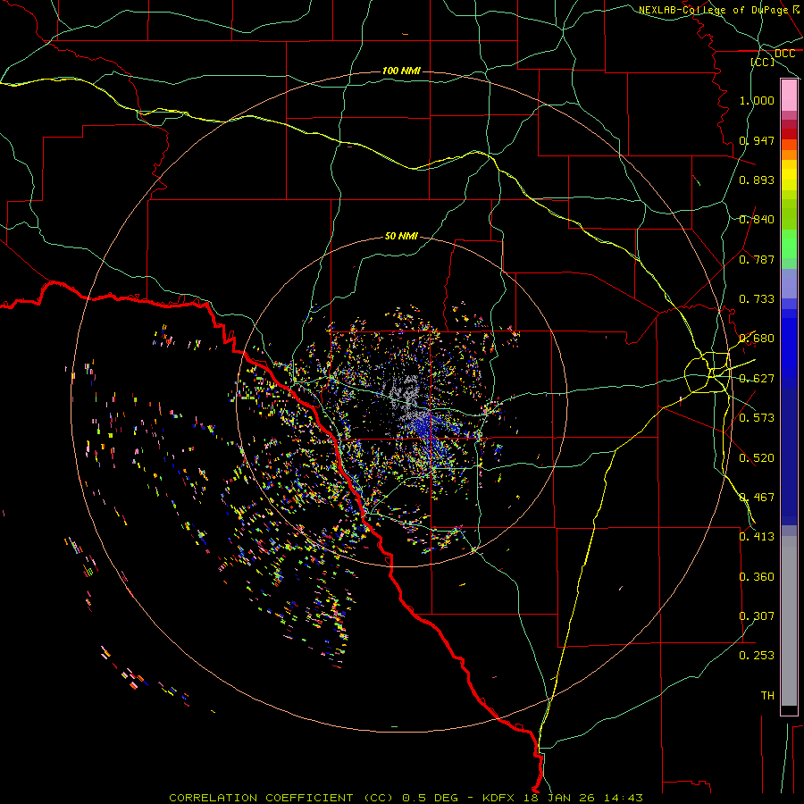804x804 pixels.
Task: Click the 0.733 legend value
Action: tap(757, 299)
